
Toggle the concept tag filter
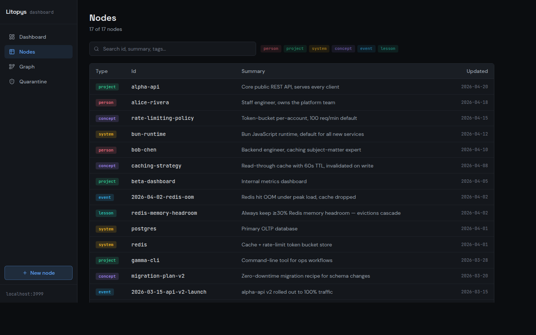pyautogui.click(x=343, y=48)
